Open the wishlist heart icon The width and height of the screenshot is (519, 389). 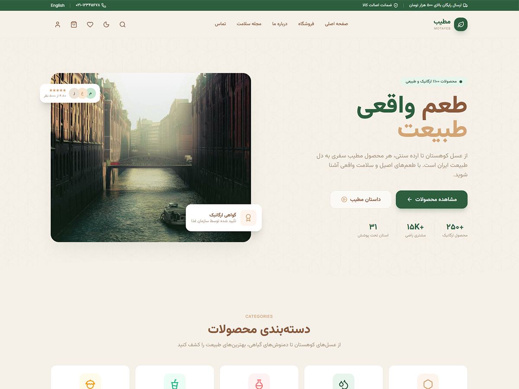point(90,24)
